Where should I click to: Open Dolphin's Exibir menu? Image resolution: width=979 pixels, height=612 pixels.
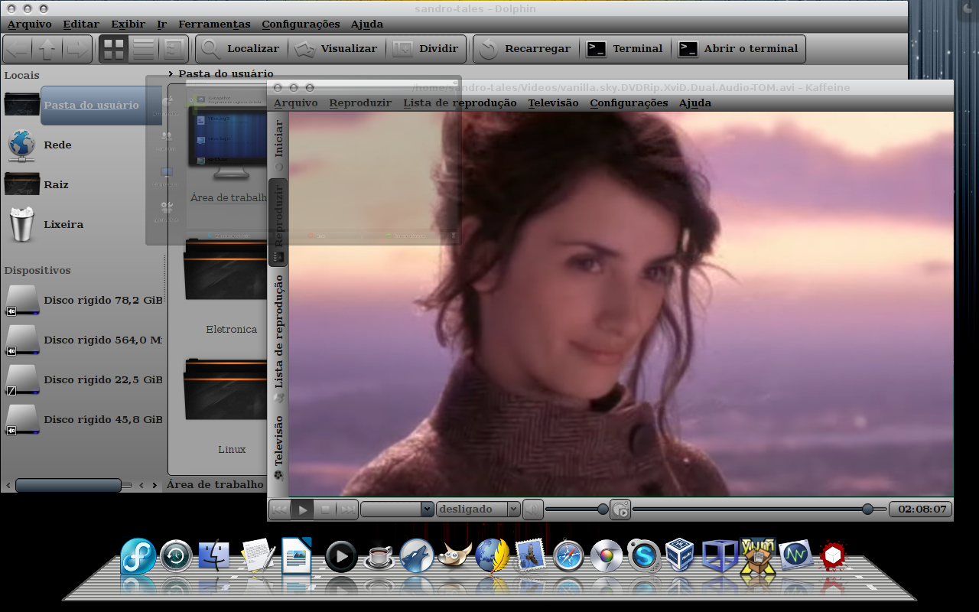[x=128, y=24]
